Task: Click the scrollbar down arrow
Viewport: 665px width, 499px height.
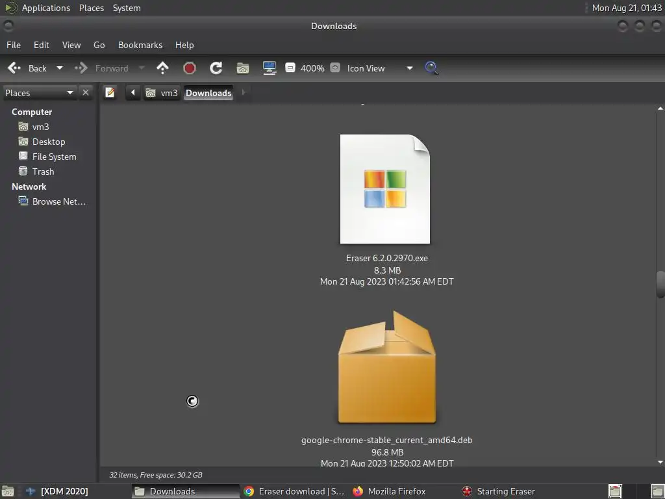Action: 660,462
